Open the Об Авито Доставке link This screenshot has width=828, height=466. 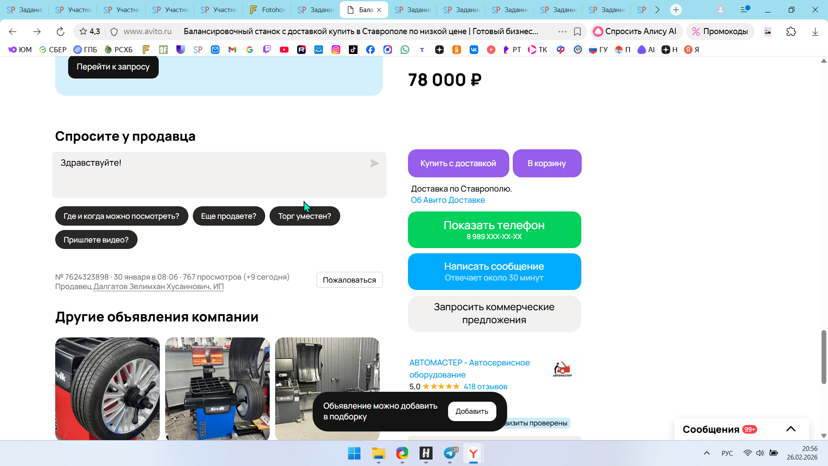(448, 200)
